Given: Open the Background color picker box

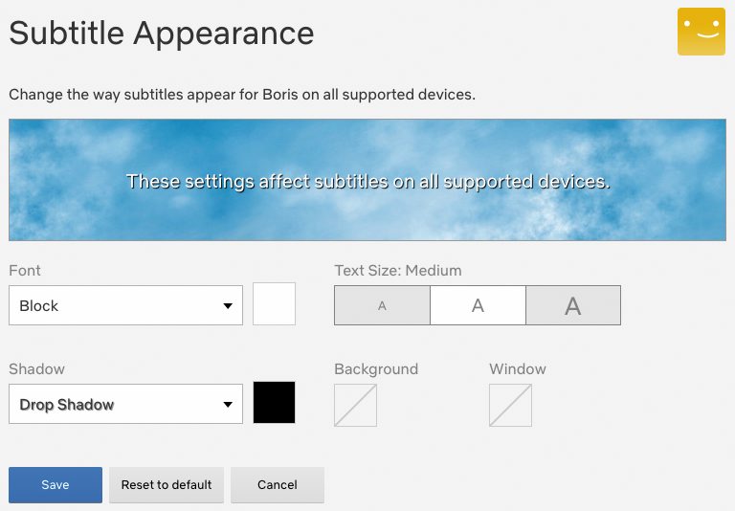Looking at the screenshot, I should pos(355,405).
